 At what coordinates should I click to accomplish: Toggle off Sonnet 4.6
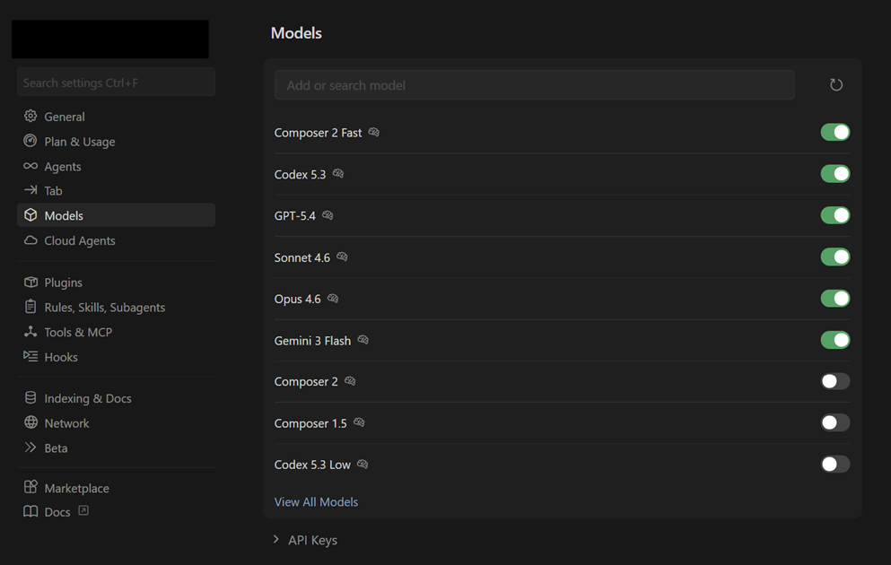834,256
